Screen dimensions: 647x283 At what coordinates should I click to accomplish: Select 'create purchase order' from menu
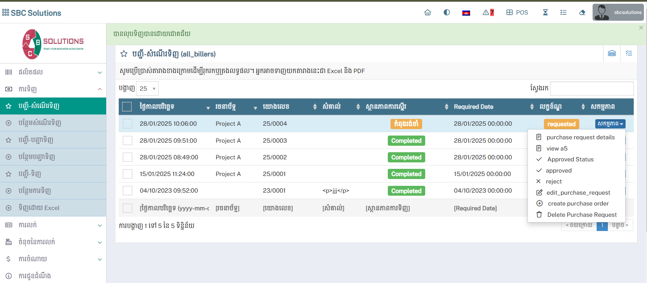click(578, 204)
